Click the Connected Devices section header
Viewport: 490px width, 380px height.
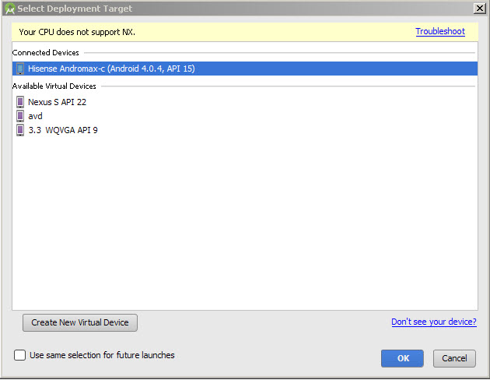(x=45, y=53)
